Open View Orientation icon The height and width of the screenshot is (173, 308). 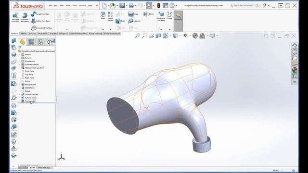pos(165,36)
